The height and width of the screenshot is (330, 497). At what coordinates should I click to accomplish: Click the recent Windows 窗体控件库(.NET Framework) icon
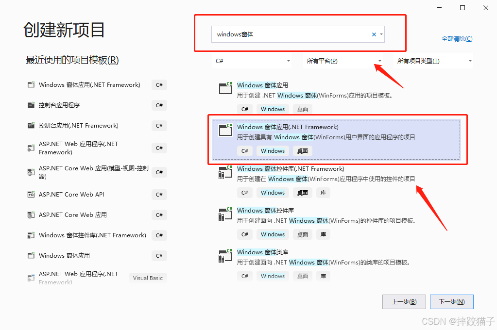coord(31,235)
